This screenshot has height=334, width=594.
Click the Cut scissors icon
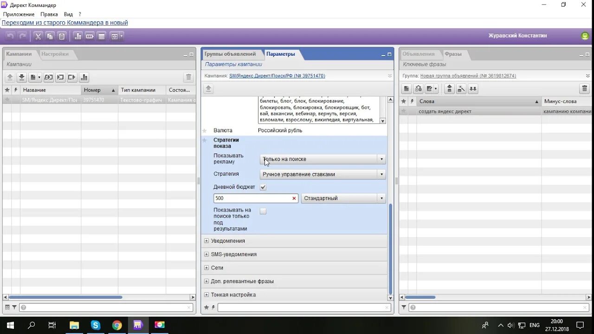tap(39, 36)
